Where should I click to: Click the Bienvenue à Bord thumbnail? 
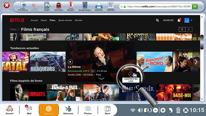pos(154,62)
